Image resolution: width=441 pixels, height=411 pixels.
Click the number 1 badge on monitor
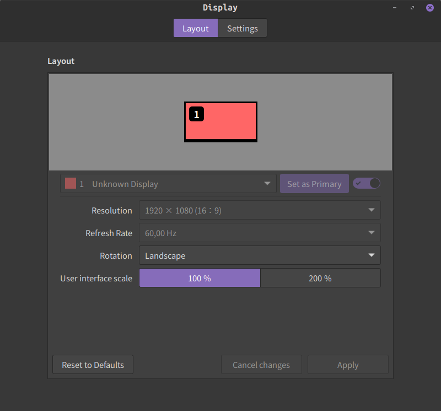196,114
